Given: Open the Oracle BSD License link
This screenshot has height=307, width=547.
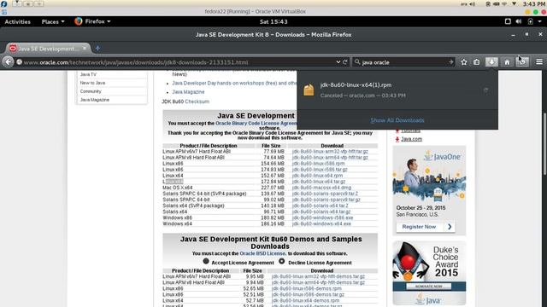Looking at the screenshot, I should pos(262,253).
